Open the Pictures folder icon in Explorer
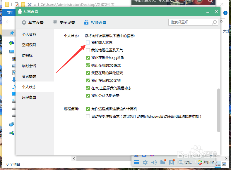The width and height of the screenshot is (231, 170). pos(14,66)
